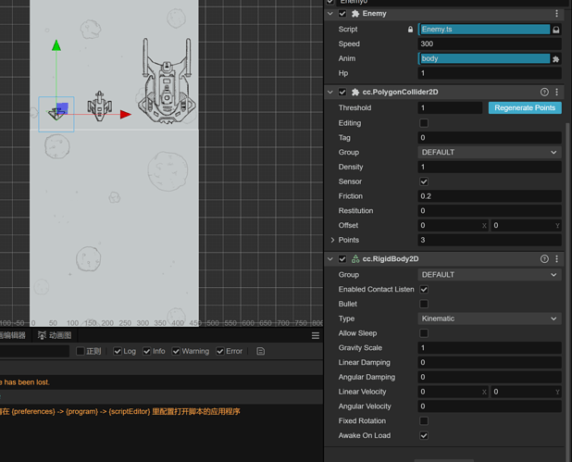Click the lock icon beside Script field
The width and height of the screenshot is (572, 462).
coord(410,30)
